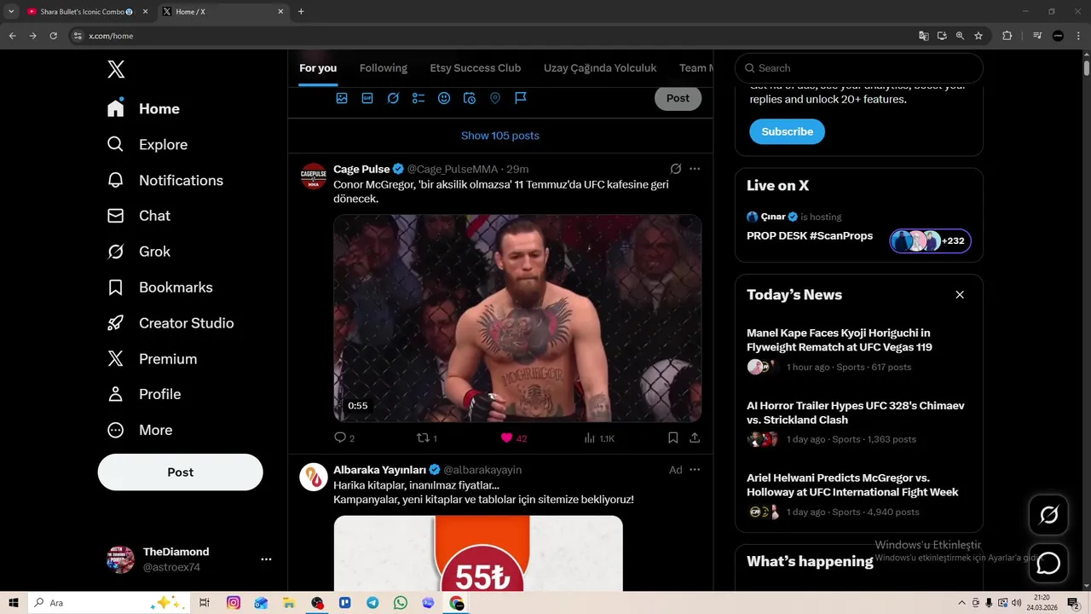1091x614 pixels.
Task: Open Chat in the sidebar
Action: 139,217
